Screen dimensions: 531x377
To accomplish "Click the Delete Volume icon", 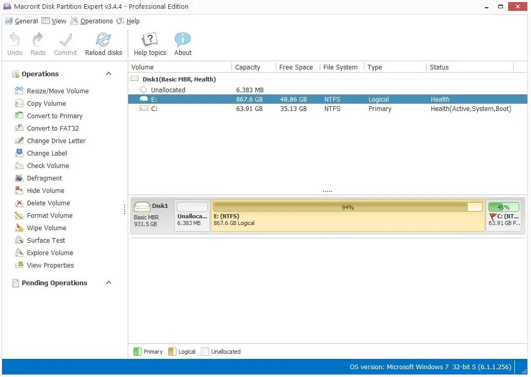I will coord(19,203).
